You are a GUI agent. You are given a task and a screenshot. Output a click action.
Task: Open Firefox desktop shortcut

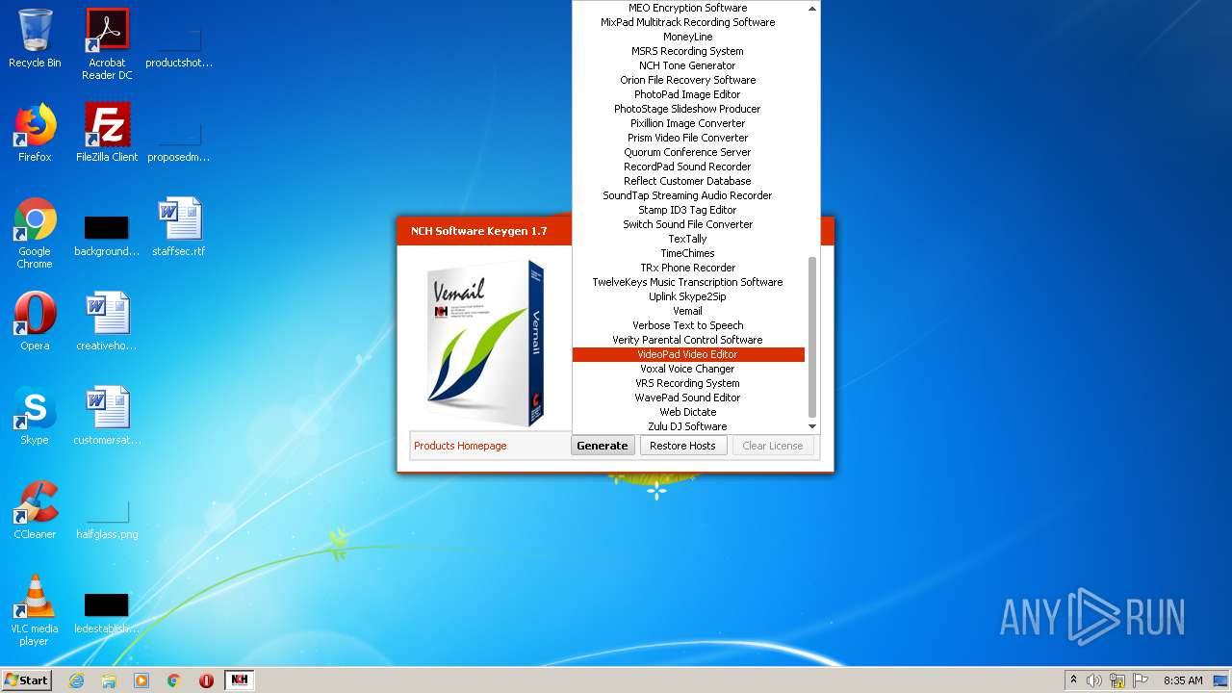pyautogui.click(x=35, y=133)
